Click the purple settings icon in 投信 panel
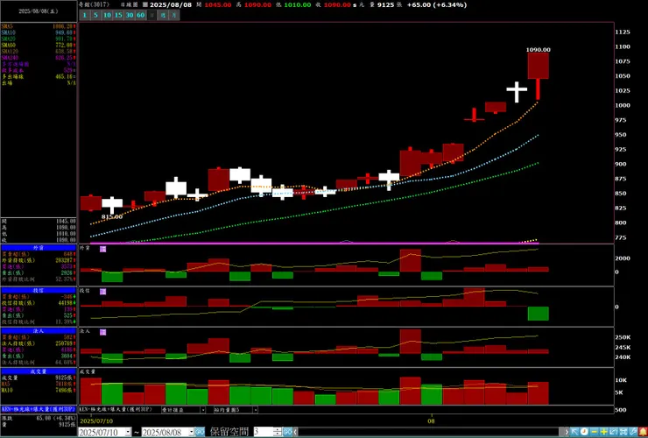Screen dimensions: 648x438 click(103, 292)
